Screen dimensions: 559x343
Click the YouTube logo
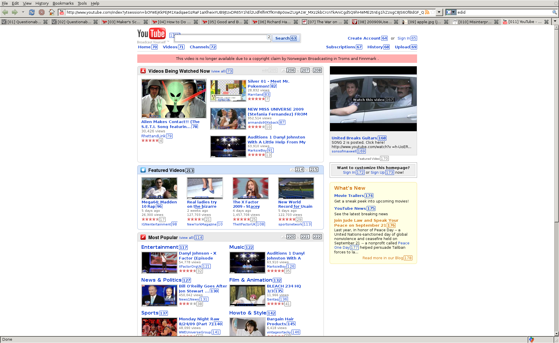click(152, 34)
